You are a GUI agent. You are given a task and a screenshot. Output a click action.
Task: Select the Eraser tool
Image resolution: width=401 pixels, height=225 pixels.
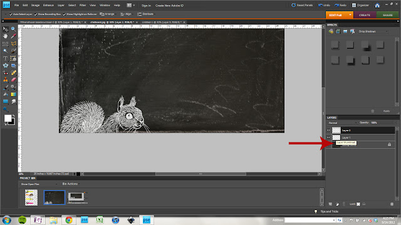point(13,80)
